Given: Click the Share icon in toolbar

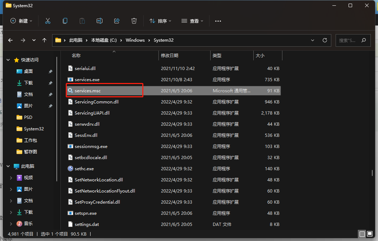Looking at the screenshot, I should pos(117,21).
